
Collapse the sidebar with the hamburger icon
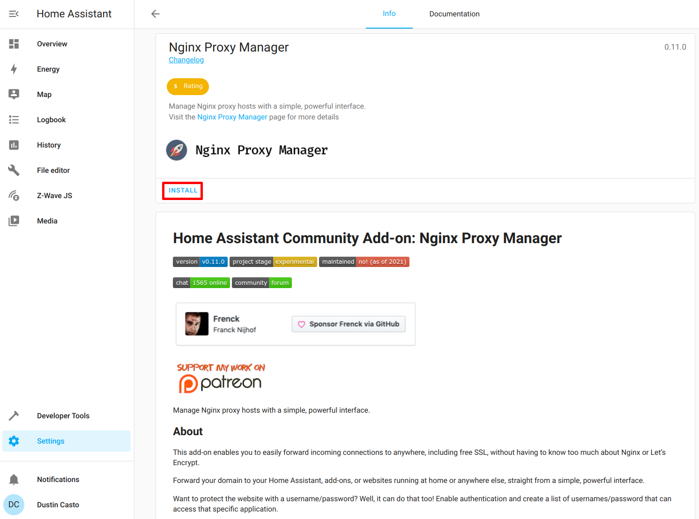(x=14, y=14)
